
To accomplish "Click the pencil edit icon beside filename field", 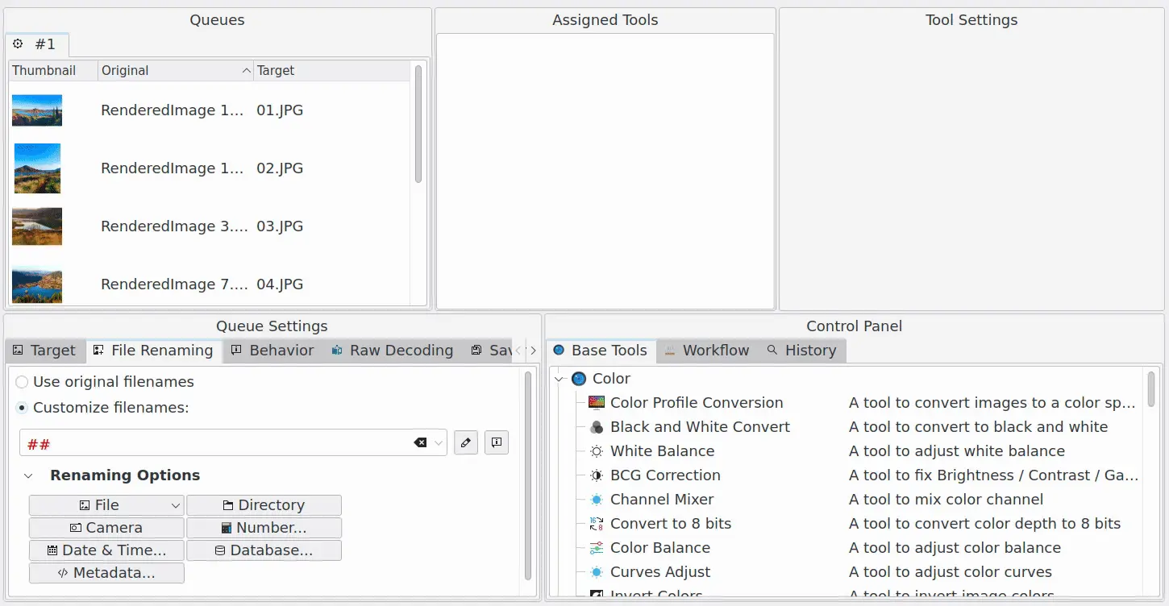I will pos(466,442).
